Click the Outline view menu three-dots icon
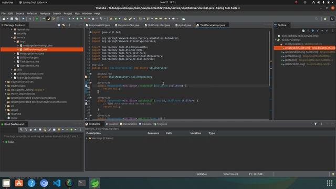This screenshot has height=189, width=336. [333, 31]
